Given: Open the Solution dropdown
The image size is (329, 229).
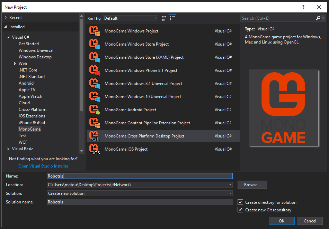Looking at the screenshot, I should 140,193.
